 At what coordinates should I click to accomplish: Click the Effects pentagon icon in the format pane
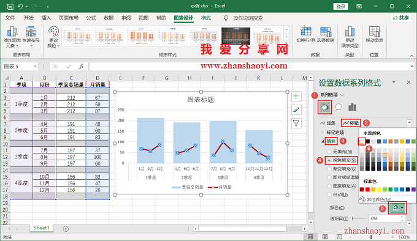point(338,107)
